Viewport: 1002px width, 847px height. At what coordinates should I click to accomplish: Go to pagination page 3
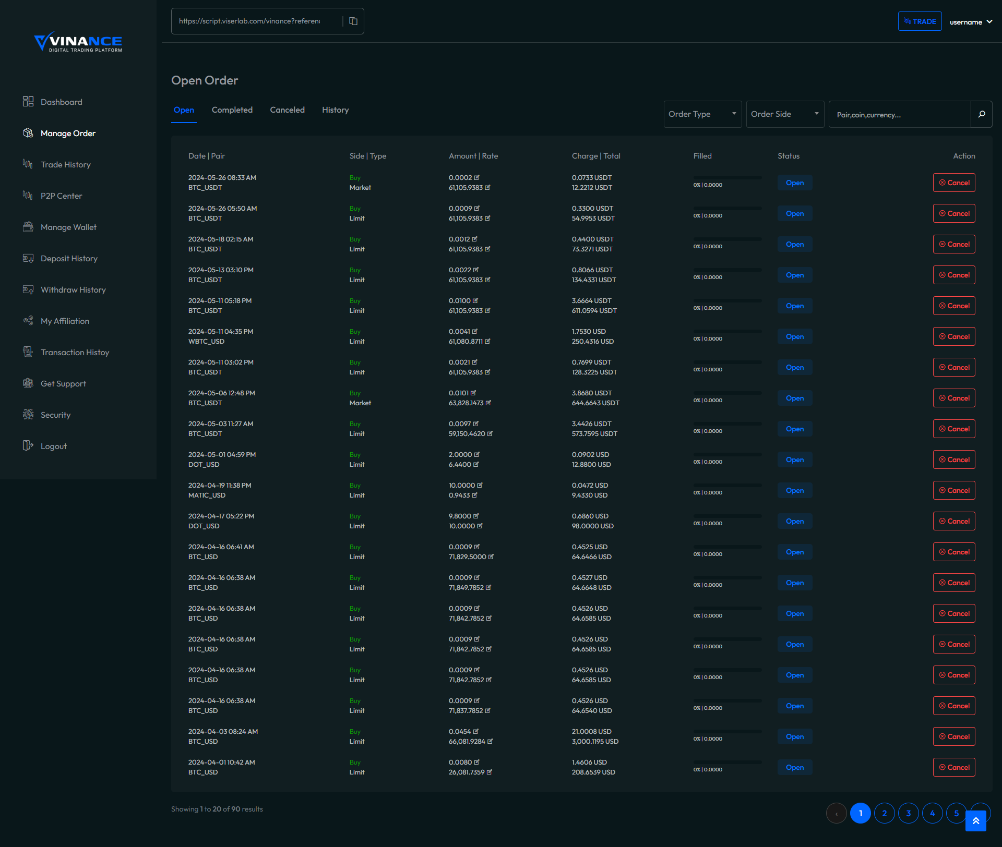(909, 814)
